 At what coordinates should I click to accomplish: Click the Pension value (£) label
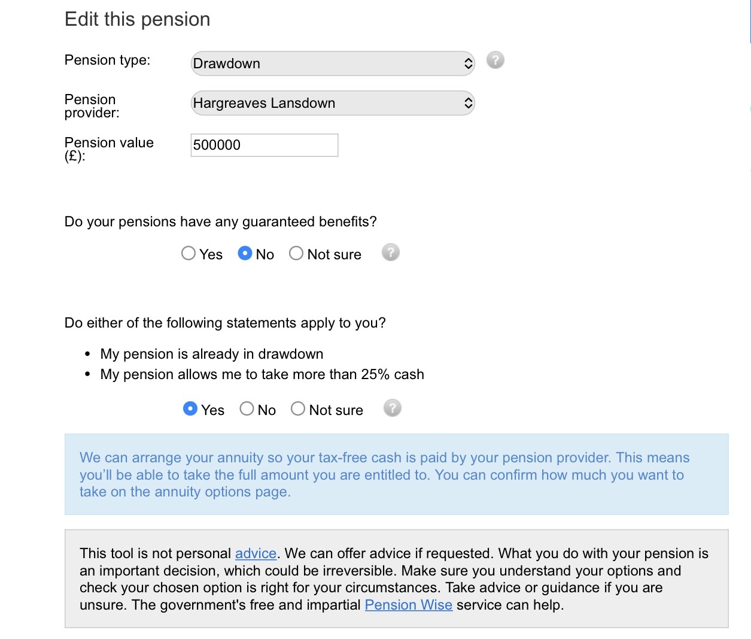tap(108, 149)
